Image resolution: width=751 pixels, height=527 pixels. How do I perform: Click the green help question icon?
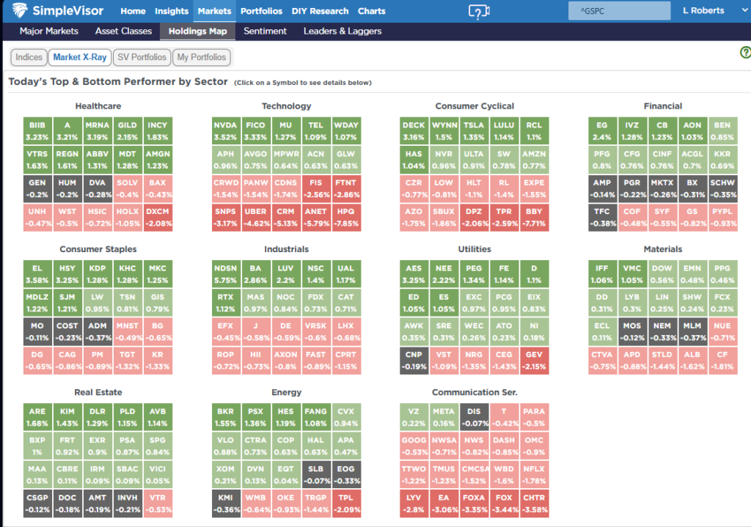coord(745,53)
